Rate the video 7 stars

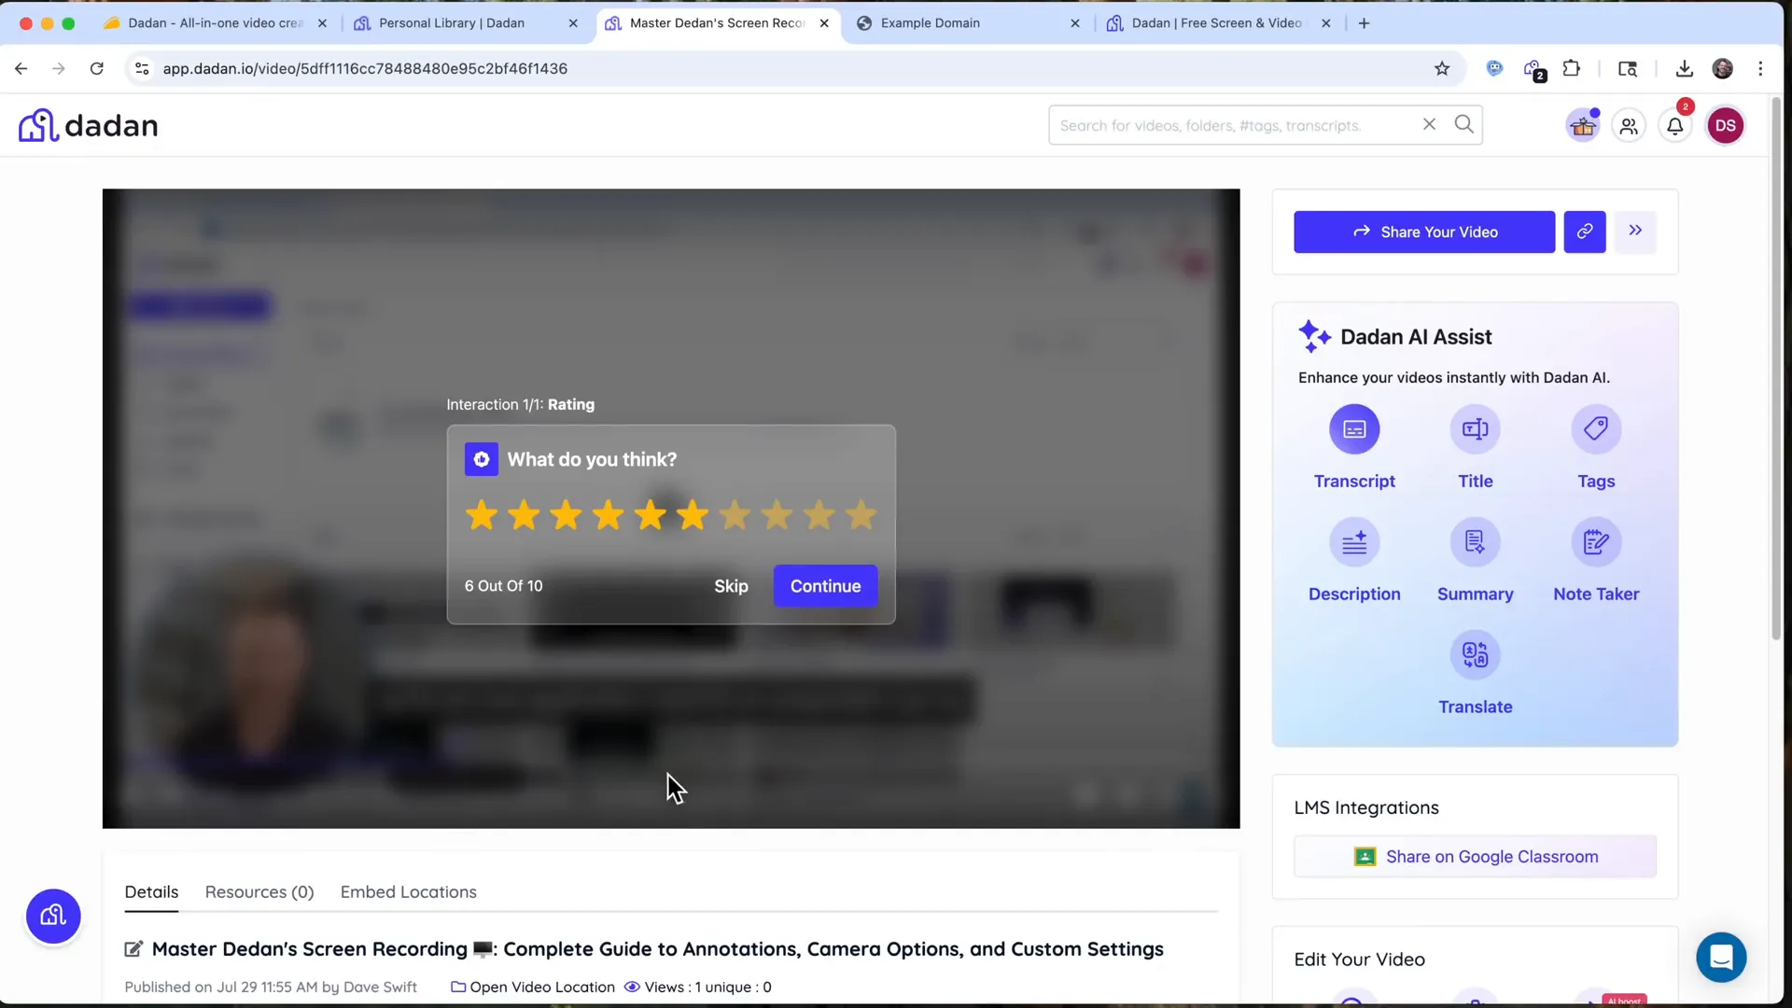(x=735, y=514)
